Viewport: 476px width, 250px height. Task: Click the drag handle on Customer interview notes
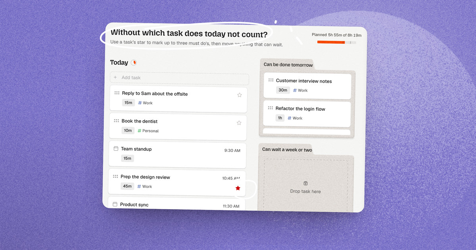(x=271, y=80)
